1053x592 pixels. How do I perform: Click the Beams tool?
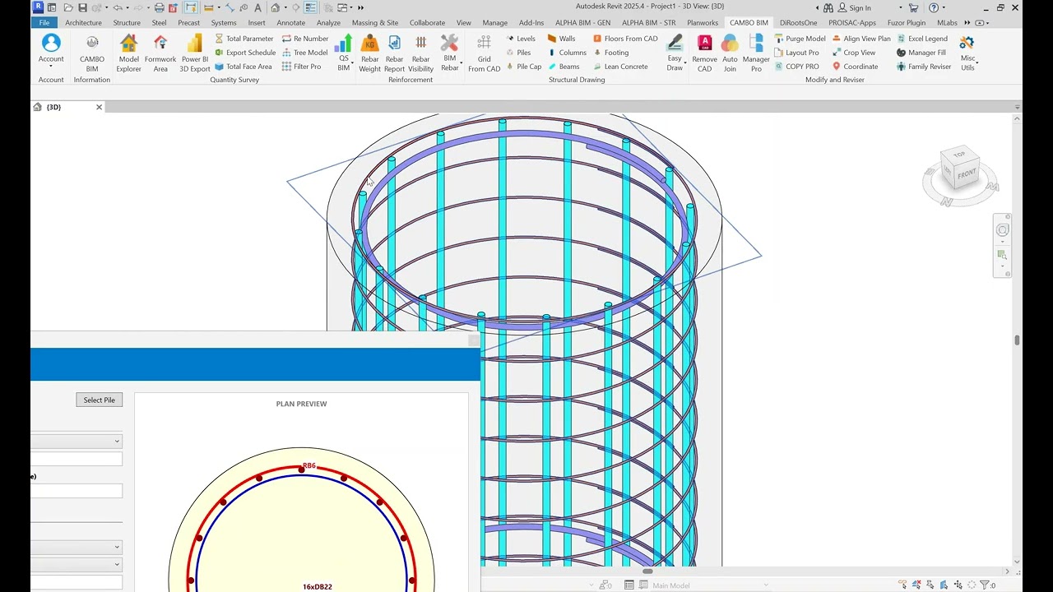(564, 67)
